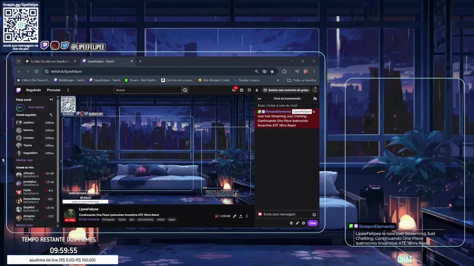The image size is (474, 266).
Task: Open the browser media control icon
Action: (297, 71)
